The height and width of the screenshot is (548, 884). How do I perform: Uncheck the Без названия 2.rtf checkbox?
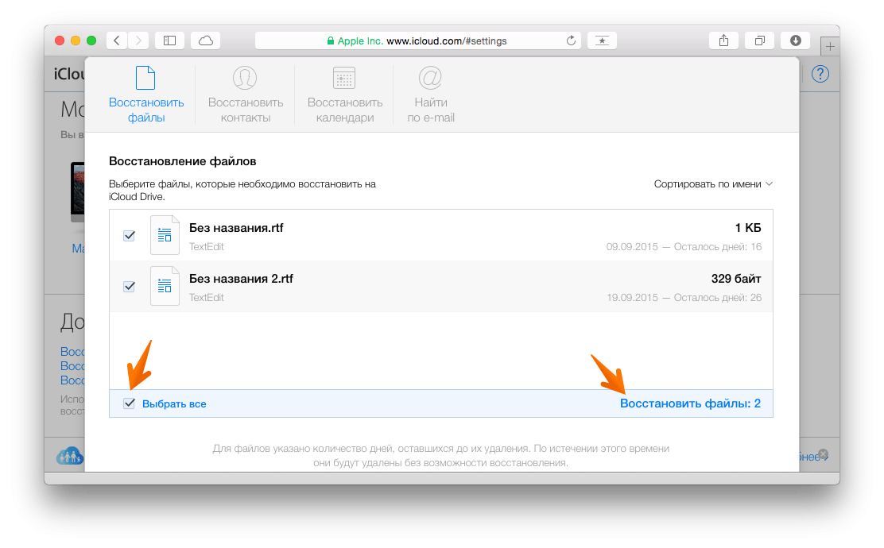[129, 287]
